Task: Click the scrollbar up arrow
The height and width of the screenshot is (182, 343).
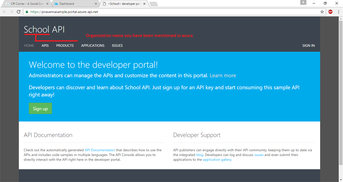Action: click(x=341, y=19)
